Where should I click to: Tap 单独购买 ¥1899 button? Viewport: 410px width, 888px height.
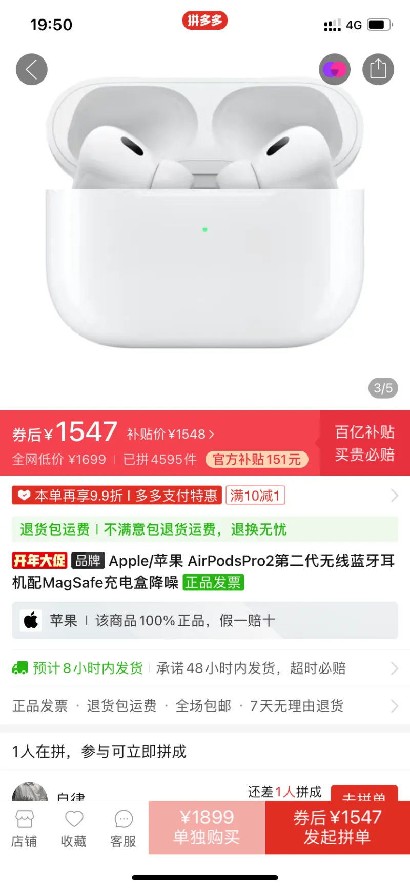(x=207, y=827)
